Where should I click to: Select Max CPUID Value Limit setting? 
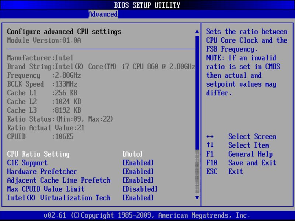click(46, 189)
